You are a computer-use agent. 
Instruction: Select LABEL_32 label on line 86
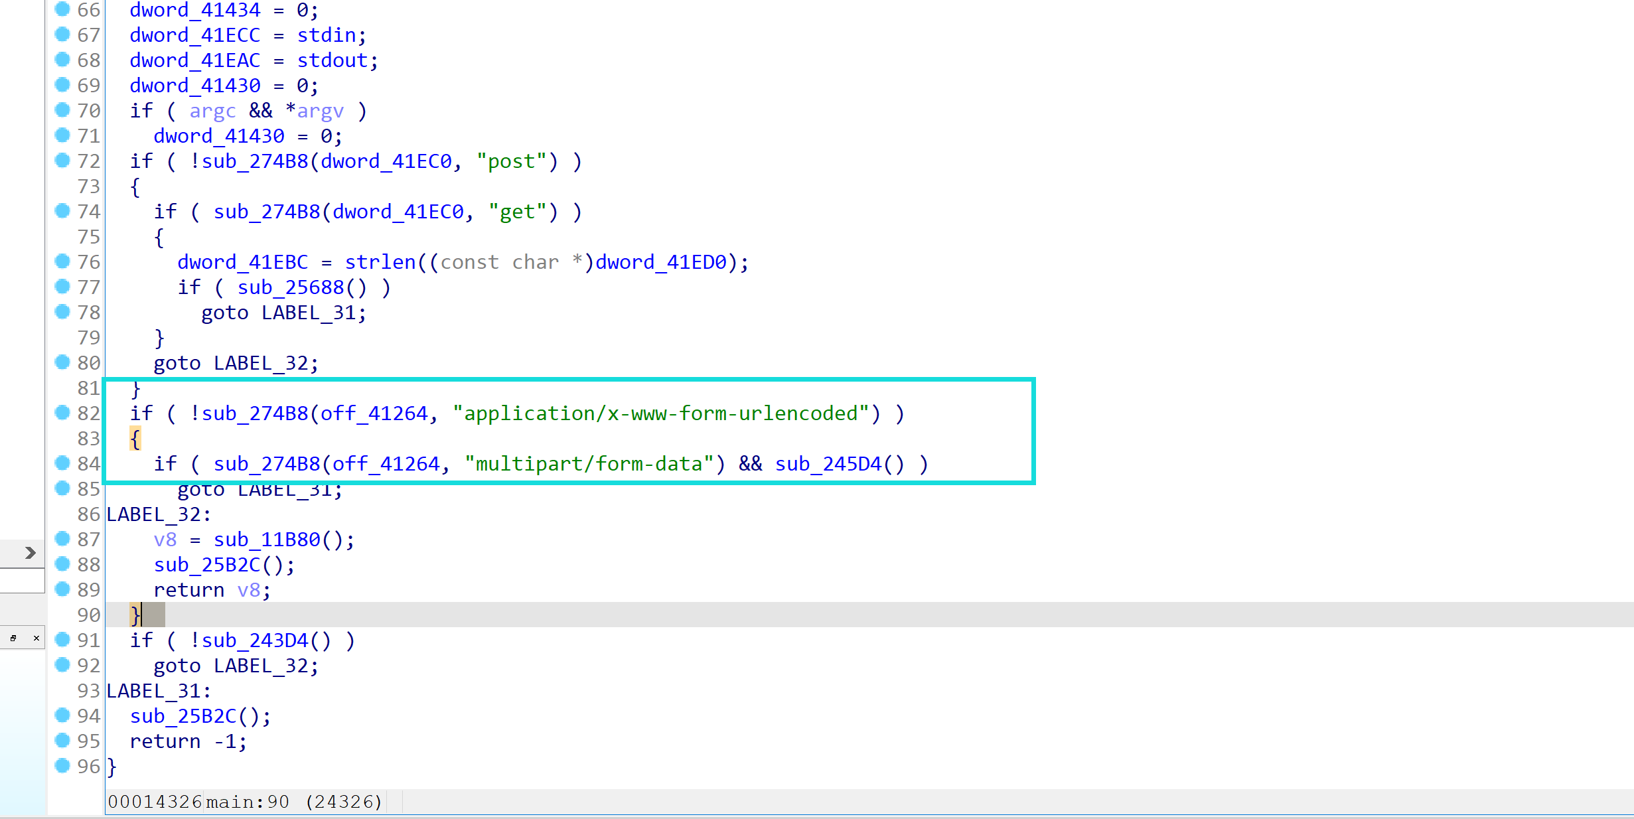pos(159,514)
